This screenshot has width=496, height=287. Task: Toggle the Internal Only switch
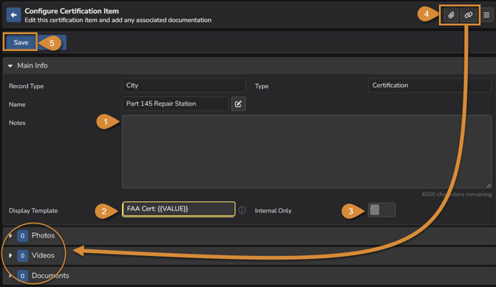pyautogui.click(x=381, y=210)
